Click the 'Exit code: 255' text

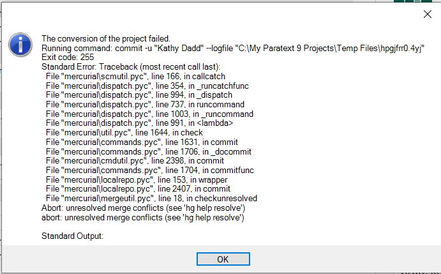pos(68,57)
